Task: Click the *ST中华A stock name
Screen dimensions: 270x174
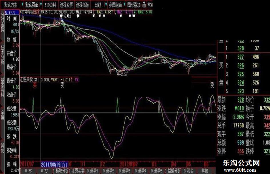Action: pos(27,12)
